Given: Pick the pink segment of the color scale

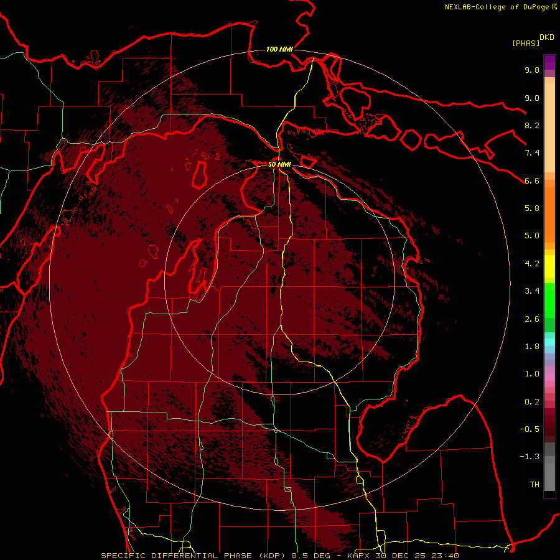Looking at the screenshot, I should (549, 377).
